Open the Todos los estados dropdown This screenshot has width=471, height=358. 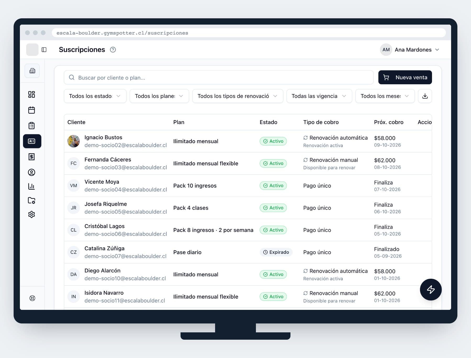tap(95, 96)
